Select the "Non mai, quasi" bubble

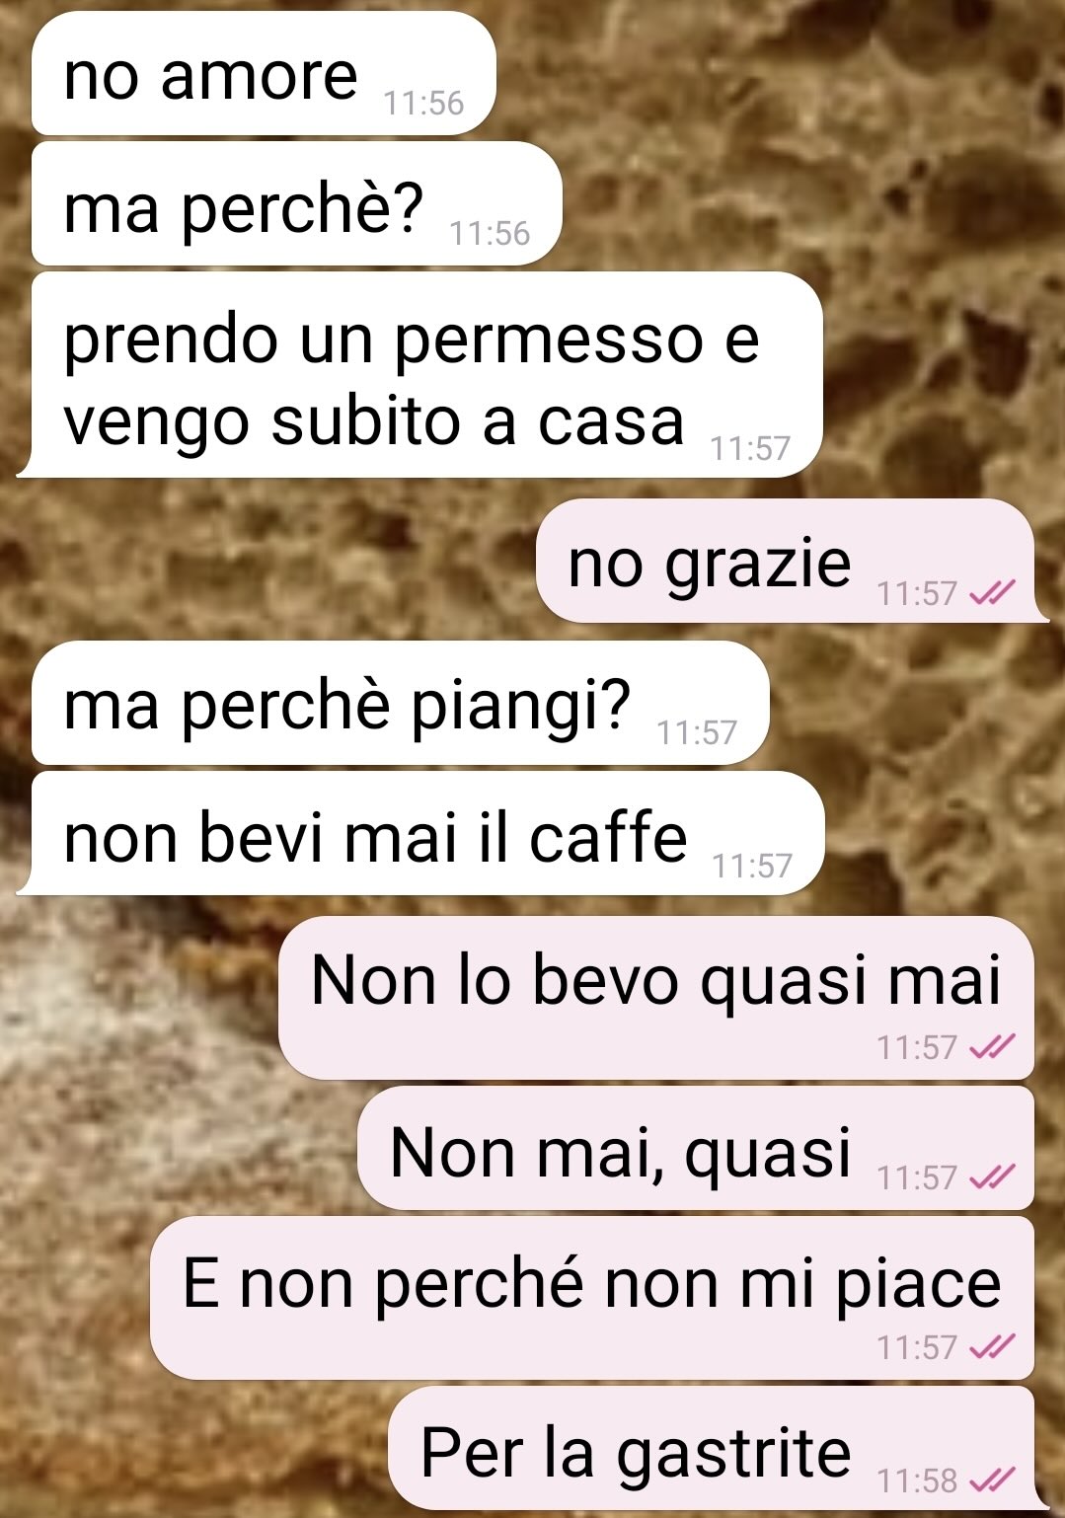click(x=696, y=1148)
